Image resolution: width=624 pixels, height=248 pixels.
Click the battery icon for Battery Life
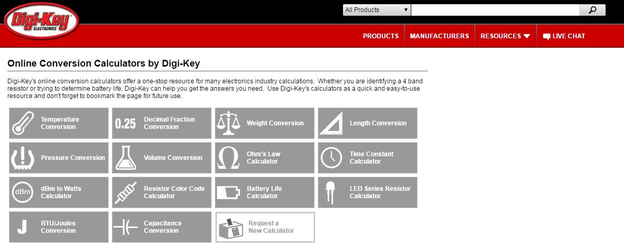[x=228, y=193]
